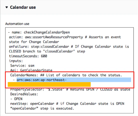The height and width of the screenshot is (116, 138).
Task: Click the "openCalendar" step is executed line
Action: (x=42, y=108)
